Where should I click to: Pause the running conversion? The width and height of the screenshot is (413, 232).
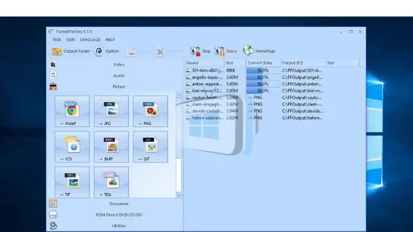click(x=225, y=51)
